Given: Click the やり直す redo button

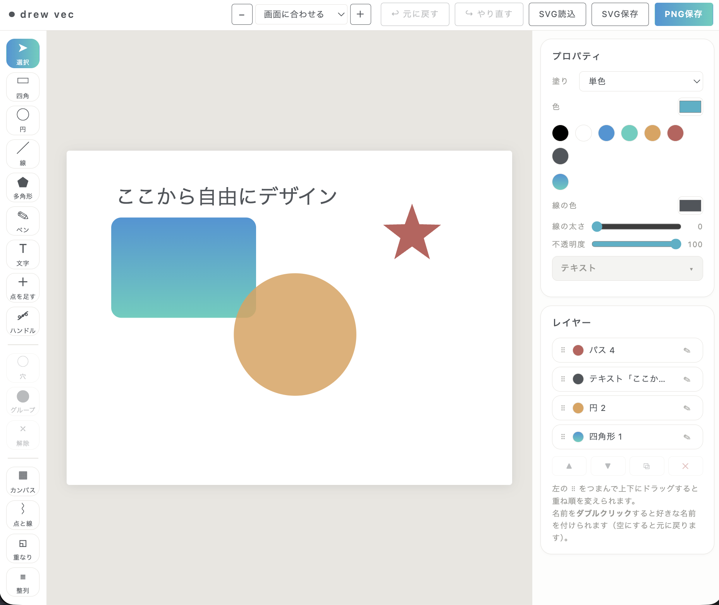Looking at the screenshot, I should 489,14.
